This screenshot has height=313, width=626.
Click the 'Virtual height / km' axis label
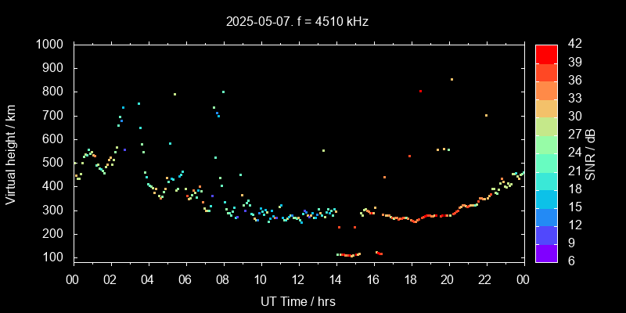(x=11, y=153)
